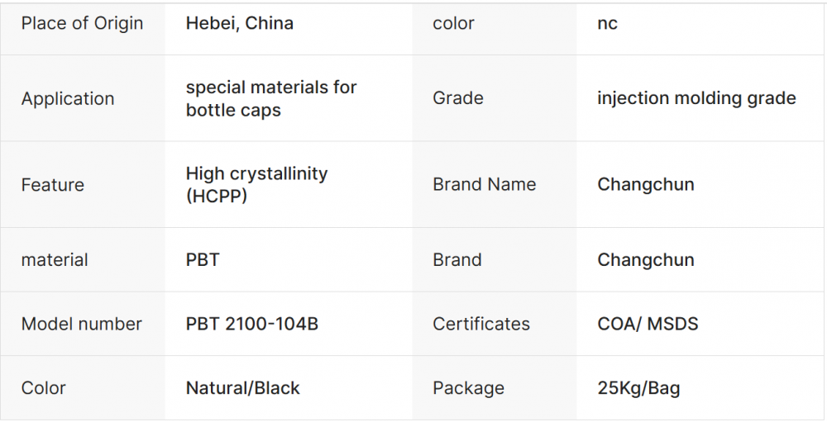The width and height of the screenshot is (827, 422).
Task: Click the 'Package' label cell
Action: pos(468,388)
